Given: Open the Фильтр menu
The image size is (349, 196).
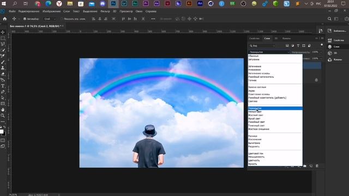Looking at the screenshot, I should click(x=105, y=11).
